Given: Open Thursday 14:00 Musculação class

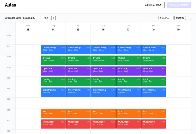Looking at the screenshot, I should tap(128, 124).
